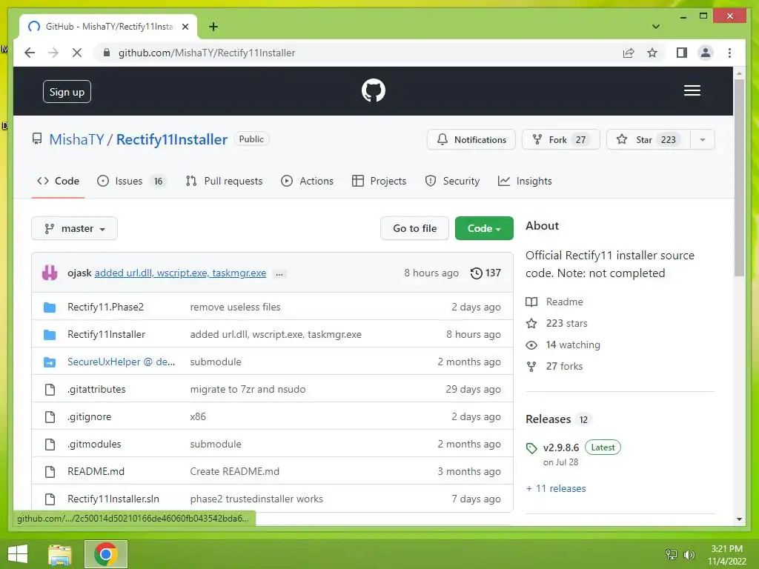Open the .gitmodules file
Viewport: 759px width, 569px height.
point(94,445)
